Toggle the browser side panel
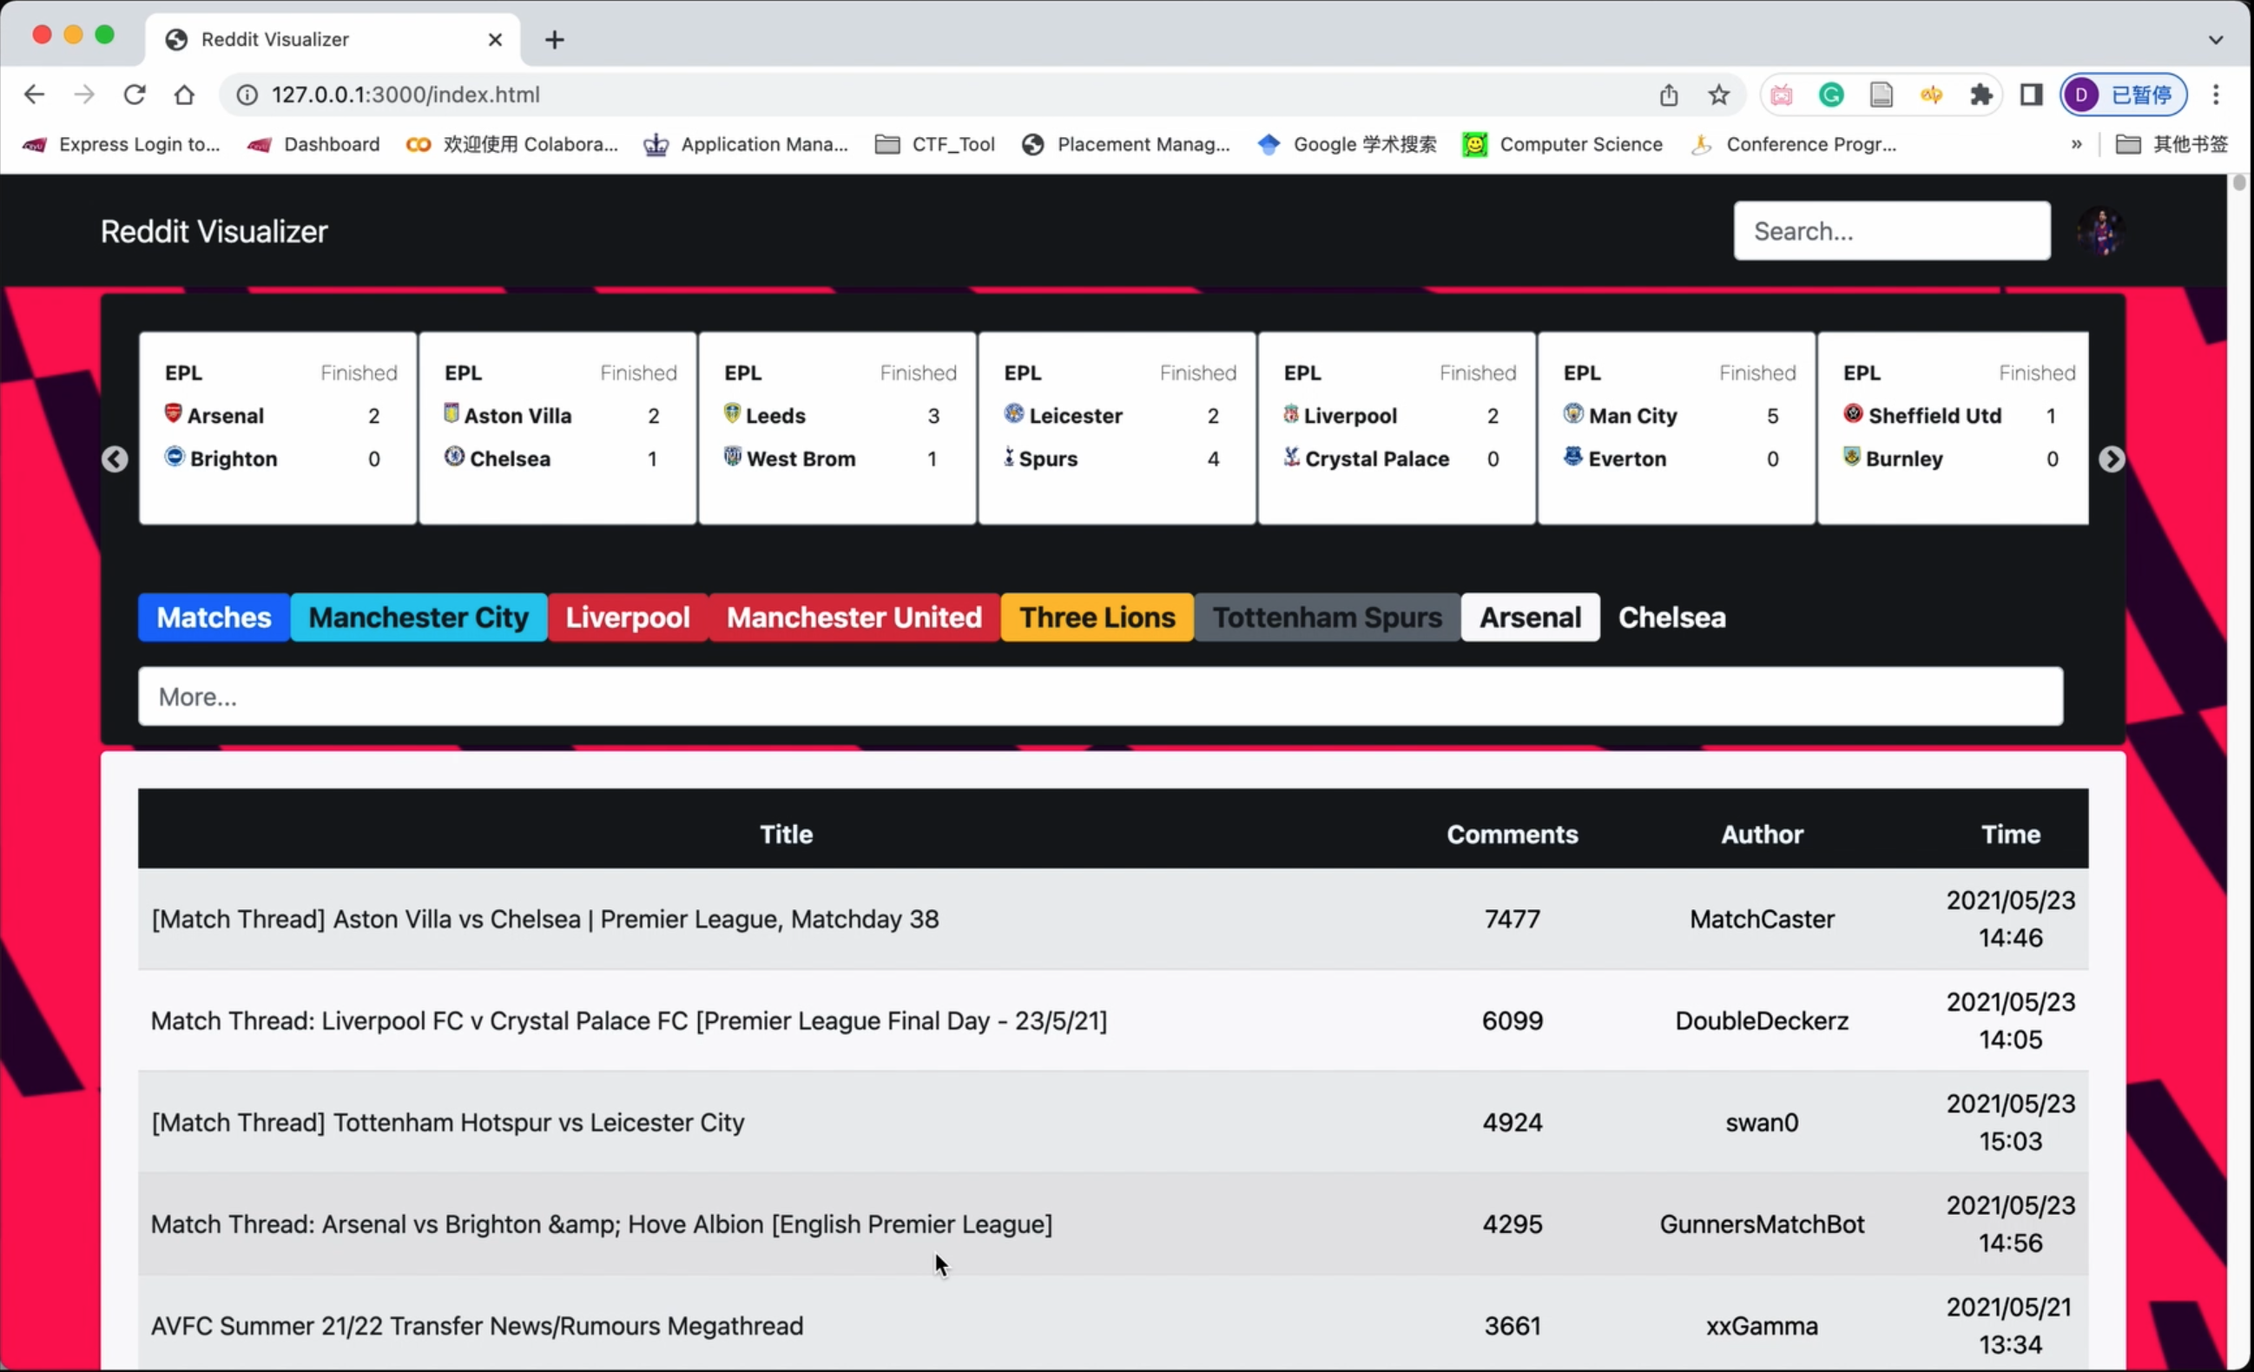Screen dimensions: 2254x1372 (2032, 94)
